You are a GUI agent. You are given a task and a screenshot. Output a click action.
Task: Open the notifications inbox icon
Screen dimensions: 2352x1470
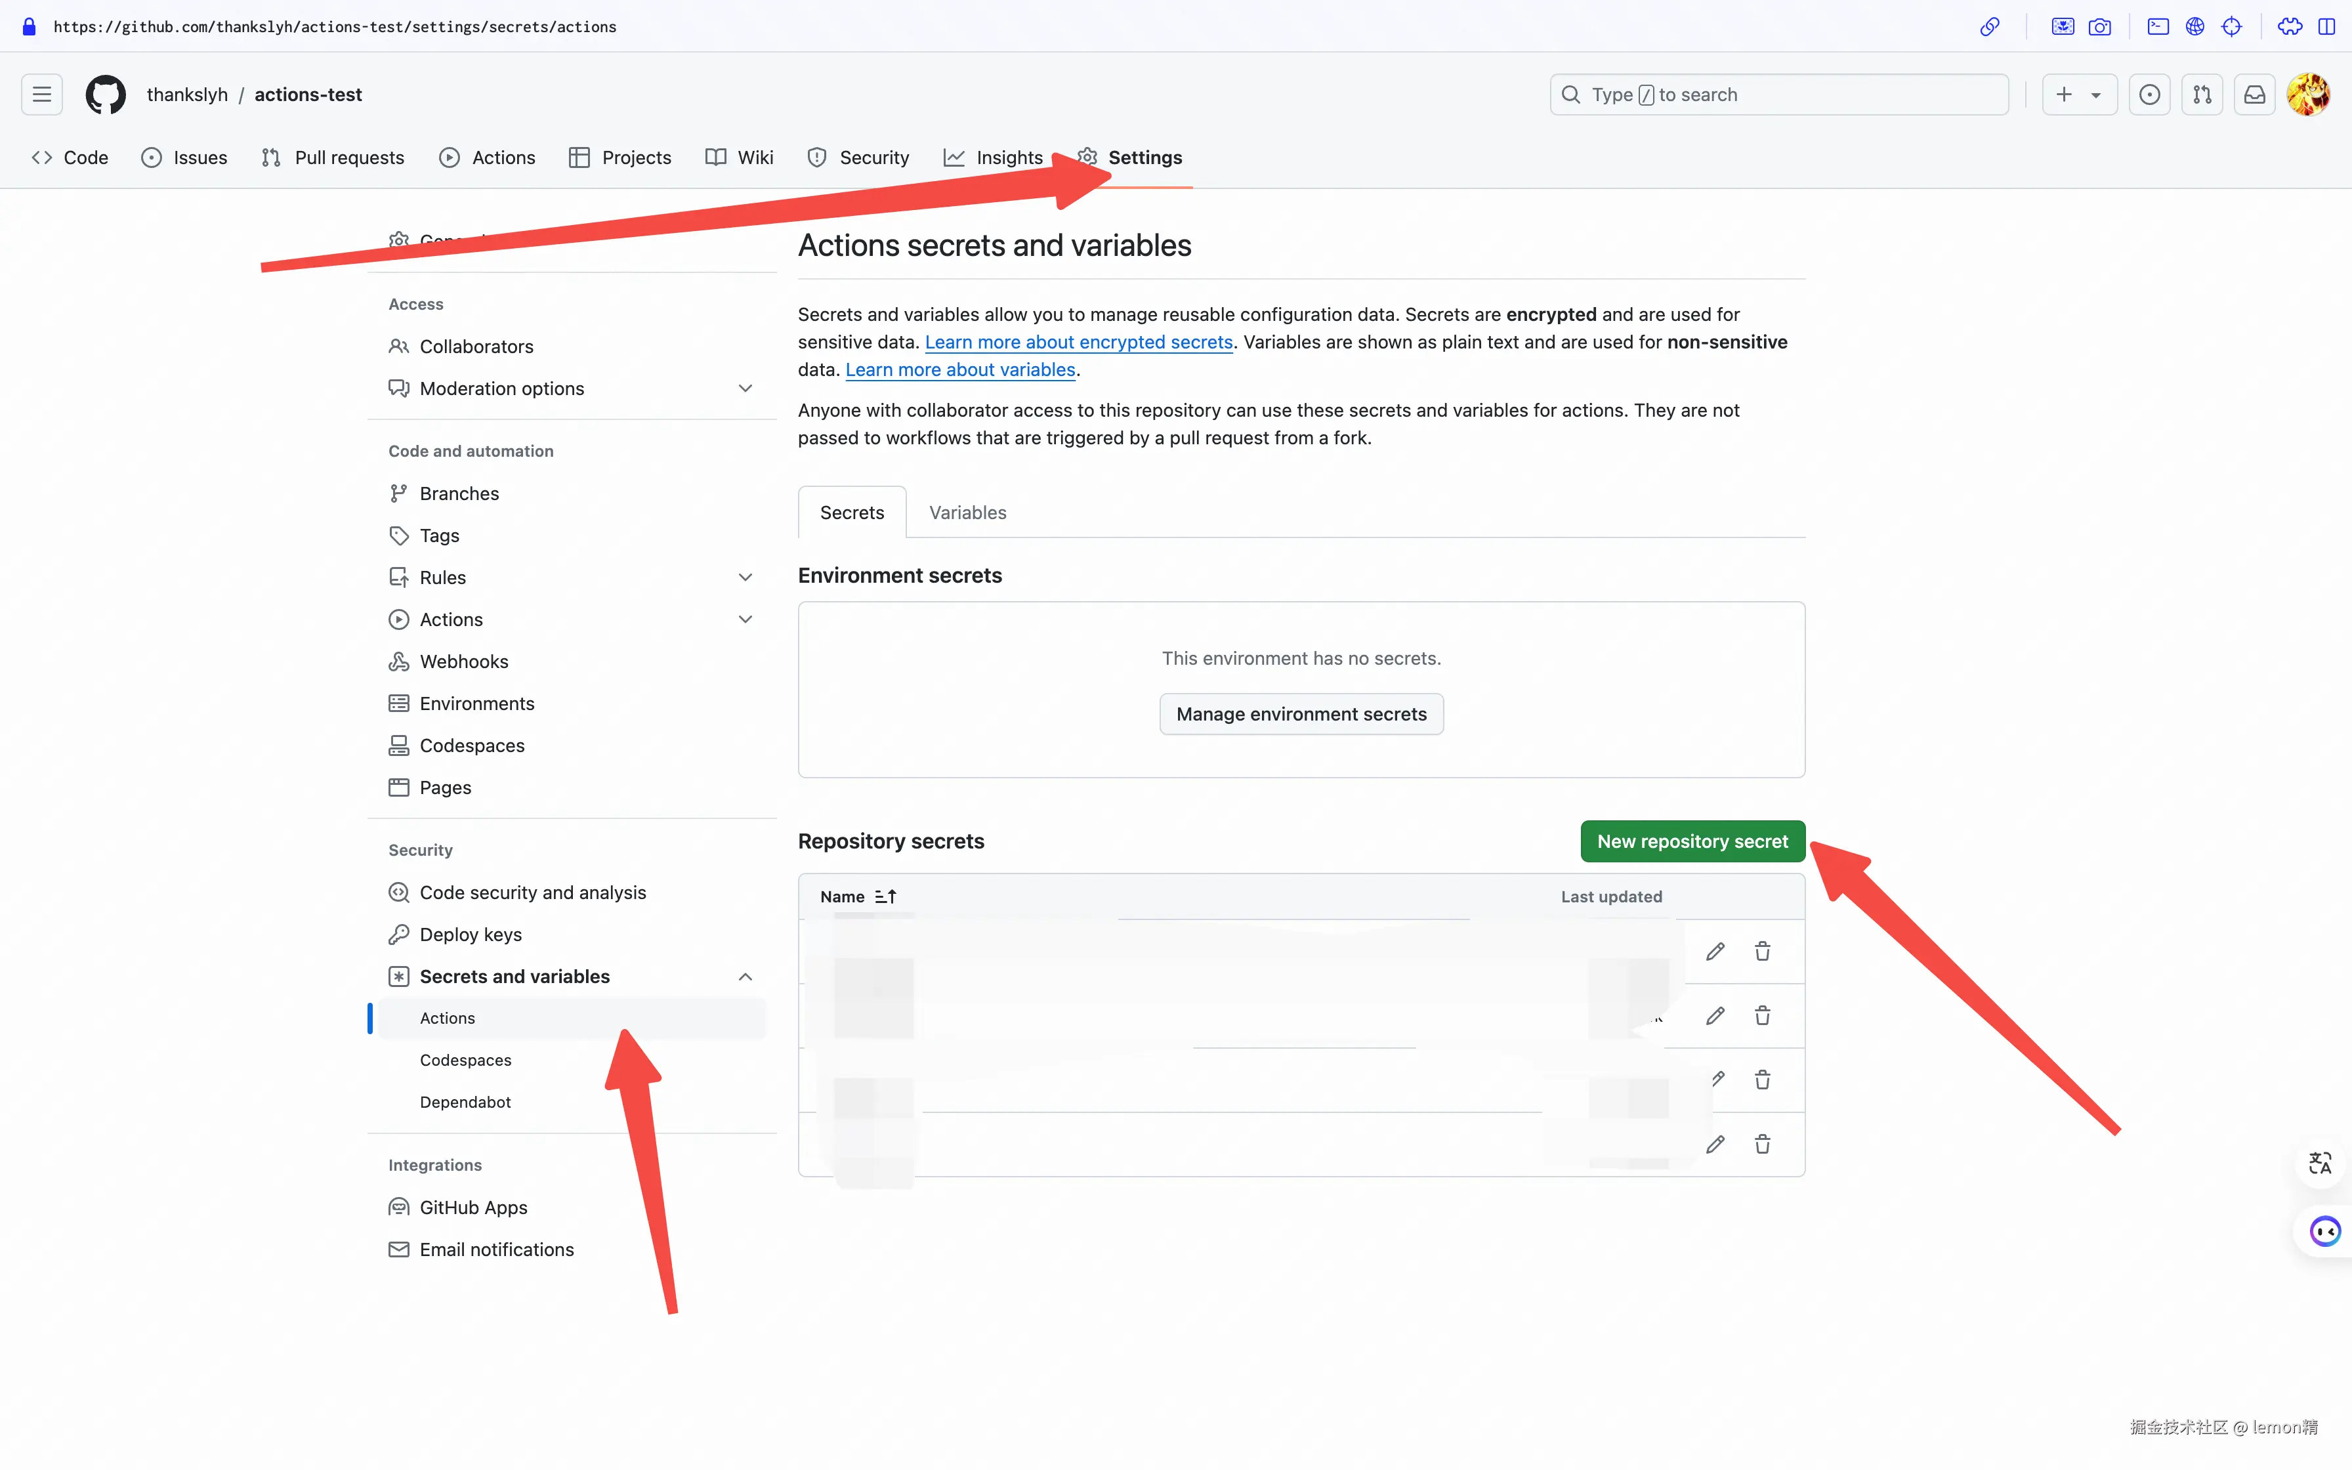click(2254, 94)
